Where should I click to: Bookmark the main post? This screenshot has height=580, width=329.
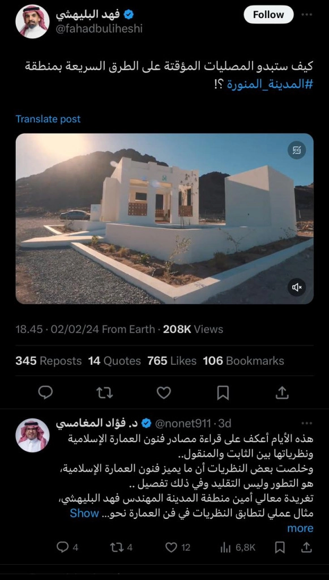[223, 393]
